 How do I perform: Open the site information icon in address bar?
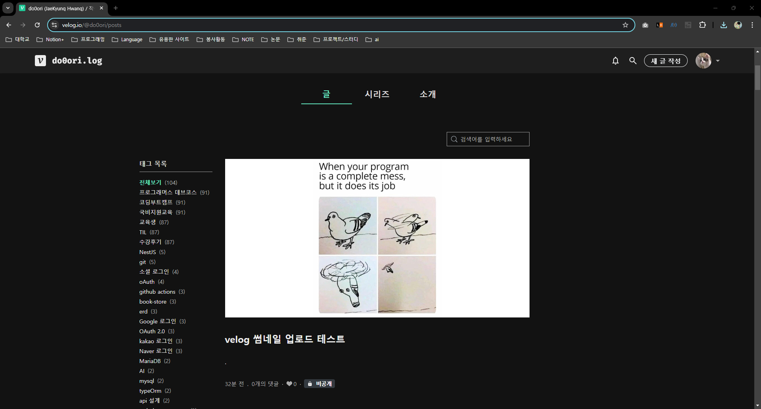(x=55, y=25)
